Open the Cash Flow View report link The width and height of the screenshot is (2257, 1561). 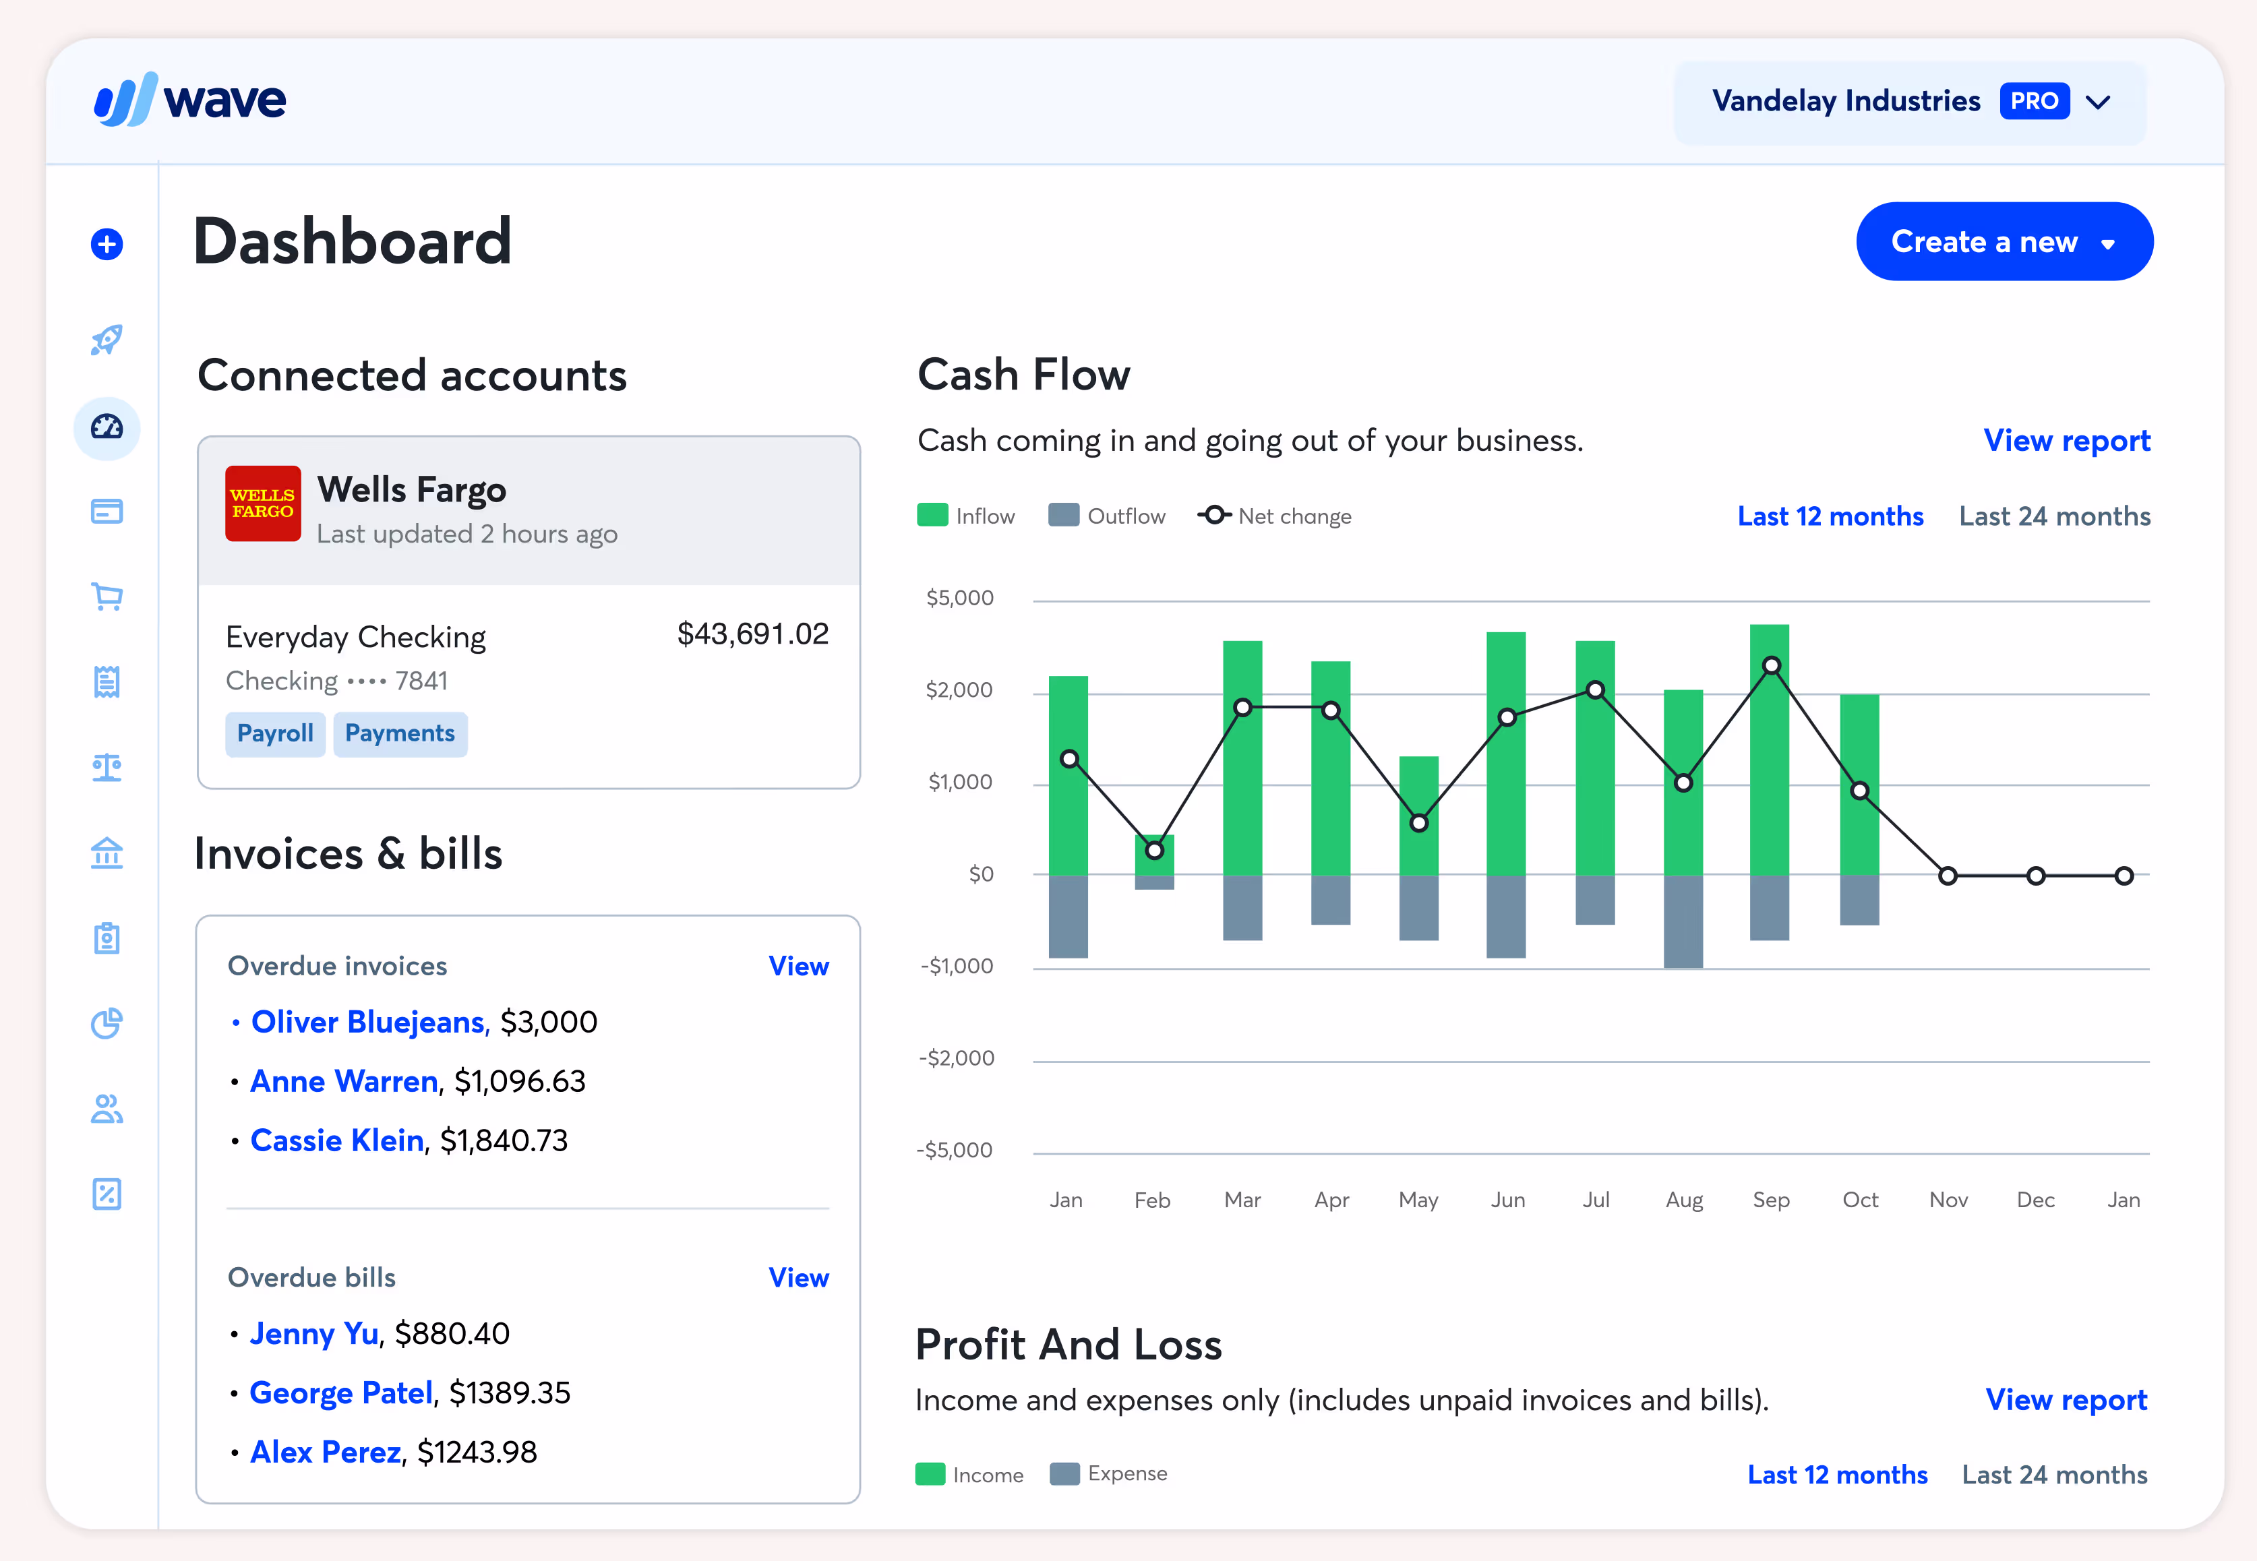2066,441
